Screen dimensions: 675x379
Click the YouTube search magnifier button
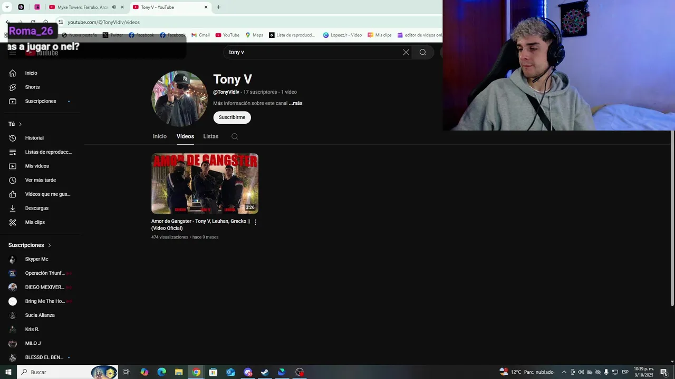pyautogui.click(x=423, y=52)
